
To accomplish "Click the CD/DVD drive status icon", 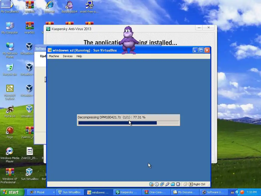I will 157,184.
